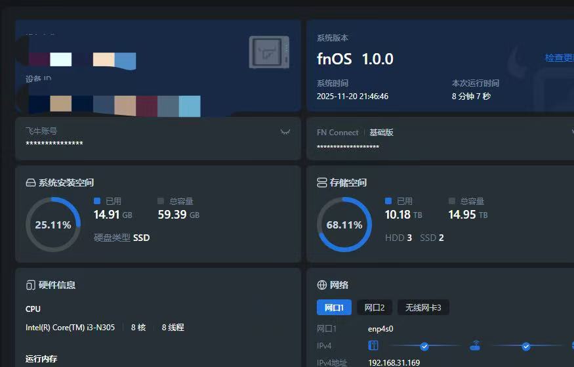The width and height of the screenshot is (574, 367).
Task: Select the 网口1 tab
Action: 334,307
